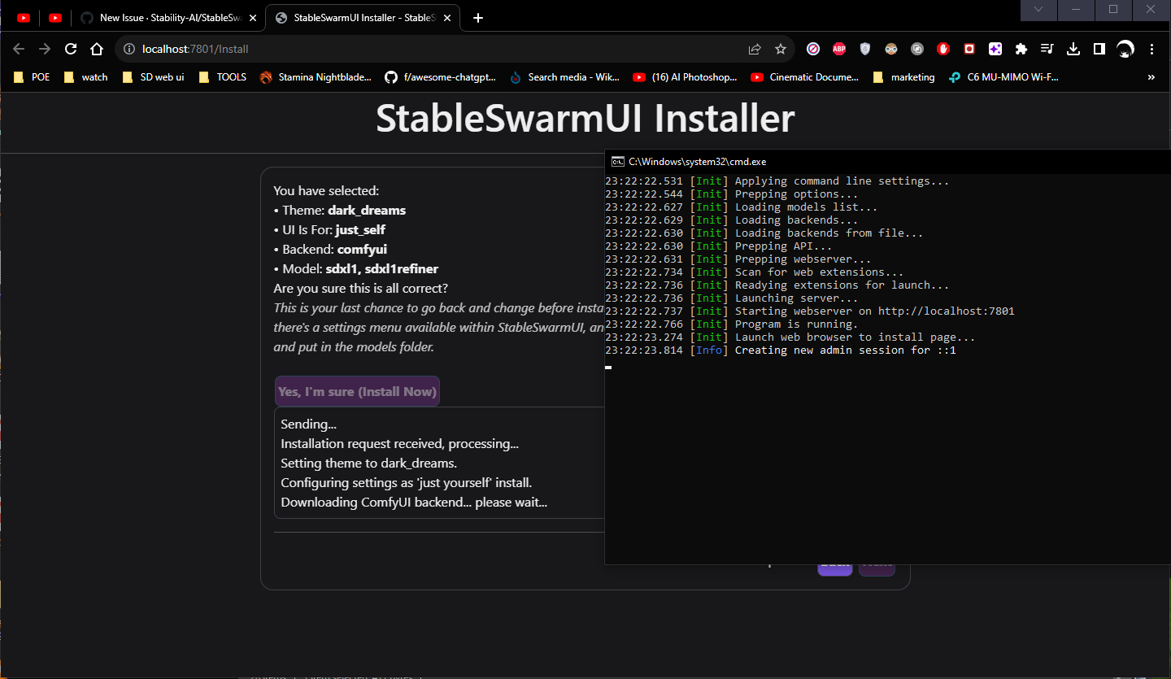Open Chrome downloads
This screenshot has height=679, width=1171.
[x=1073, y=49]
